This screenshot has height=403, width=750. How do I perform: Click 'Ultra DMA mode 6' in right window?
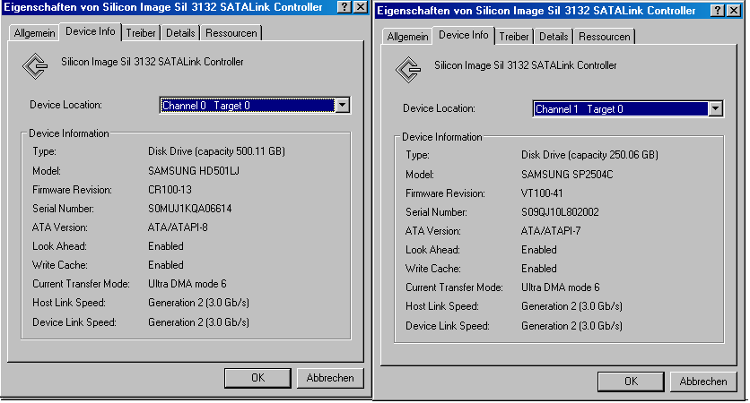(x=560, y=287)
